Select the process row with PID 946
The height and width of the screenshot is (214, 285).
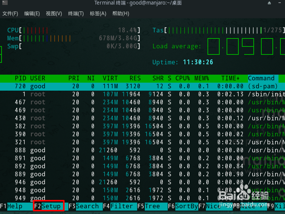tap(142, 182)
